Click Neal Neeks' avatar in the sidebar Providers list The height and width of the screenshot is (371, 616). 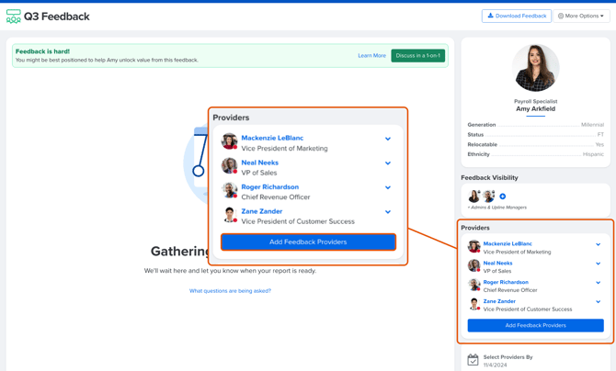coord(474,266)
